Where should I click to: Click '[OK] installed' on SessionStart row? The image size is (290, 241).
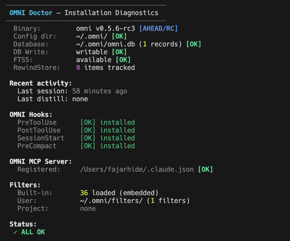point(107,138)
